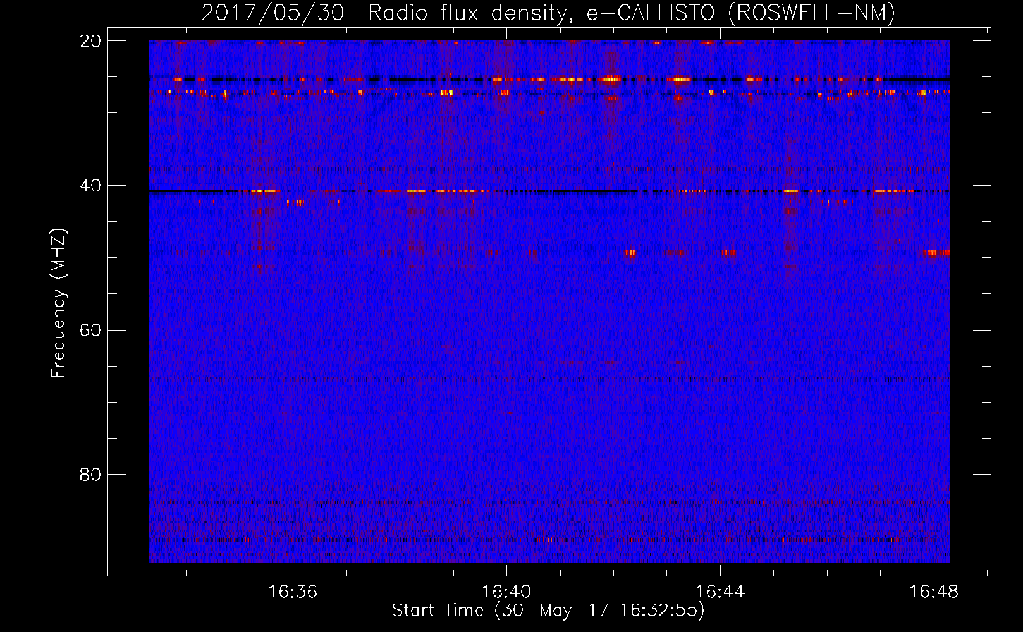Screen dimensions: 1023x632
Task: Click the 'Start Time (30-May-17 16:32:55)' label
Action: [548, 611]
